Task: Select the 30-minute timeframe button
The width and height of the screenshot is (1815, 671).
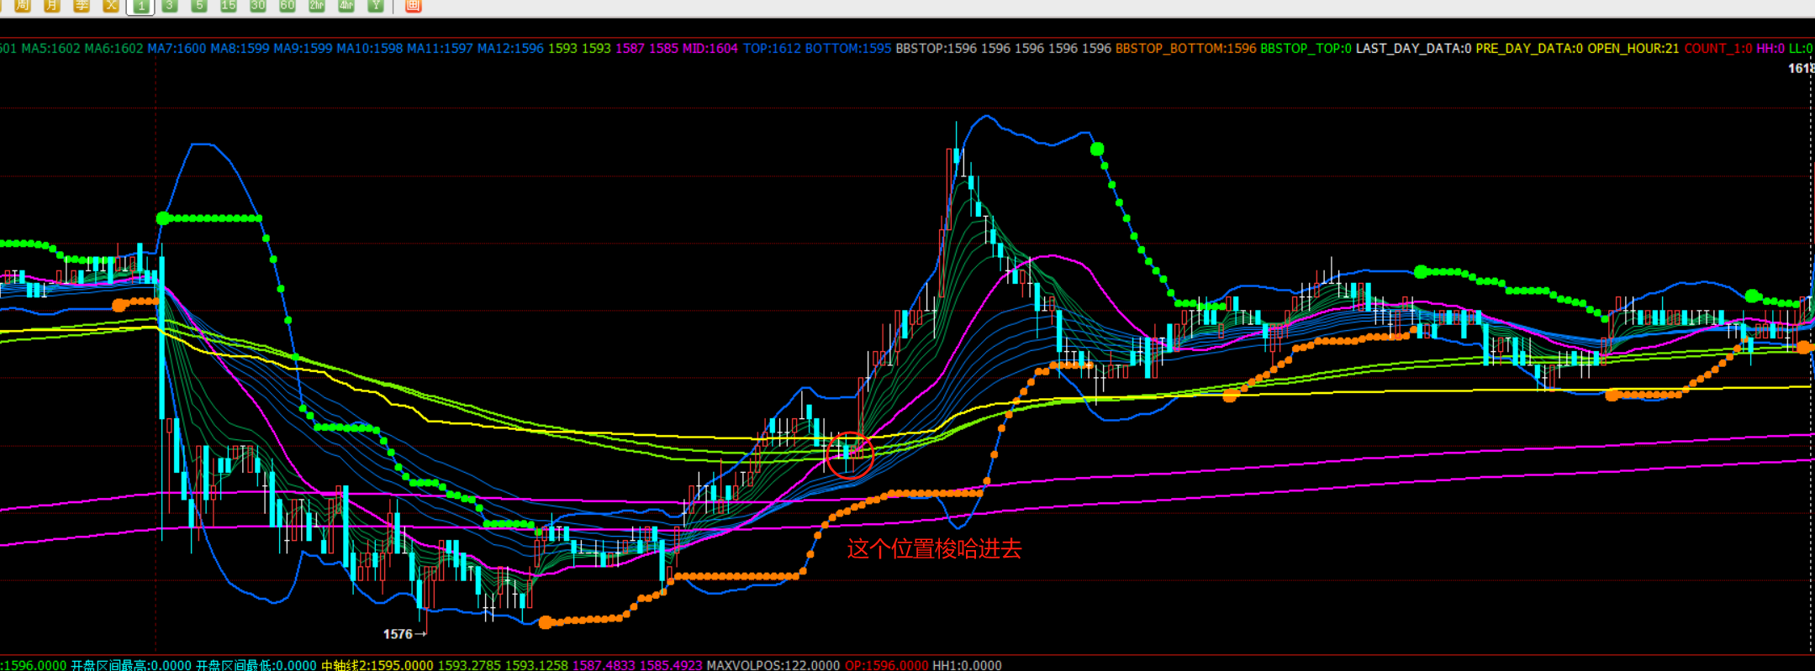Action: [x=258, y=5]
